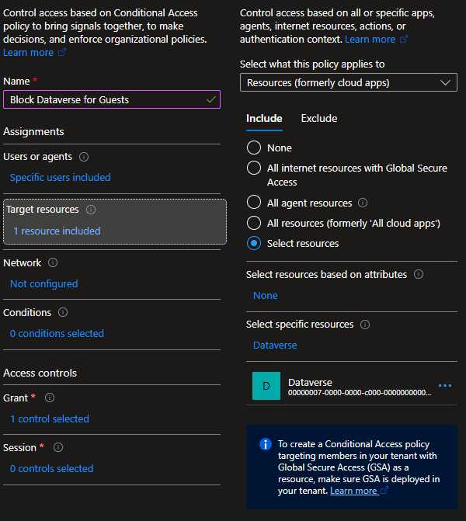Open the 0 controls selected Session link

pyautogui.click(x=51, y=469)
